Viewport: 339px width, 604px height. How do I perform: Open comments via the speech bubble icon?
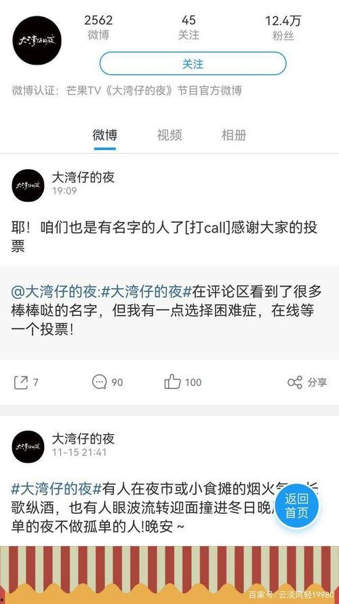(x=99, y=382)
